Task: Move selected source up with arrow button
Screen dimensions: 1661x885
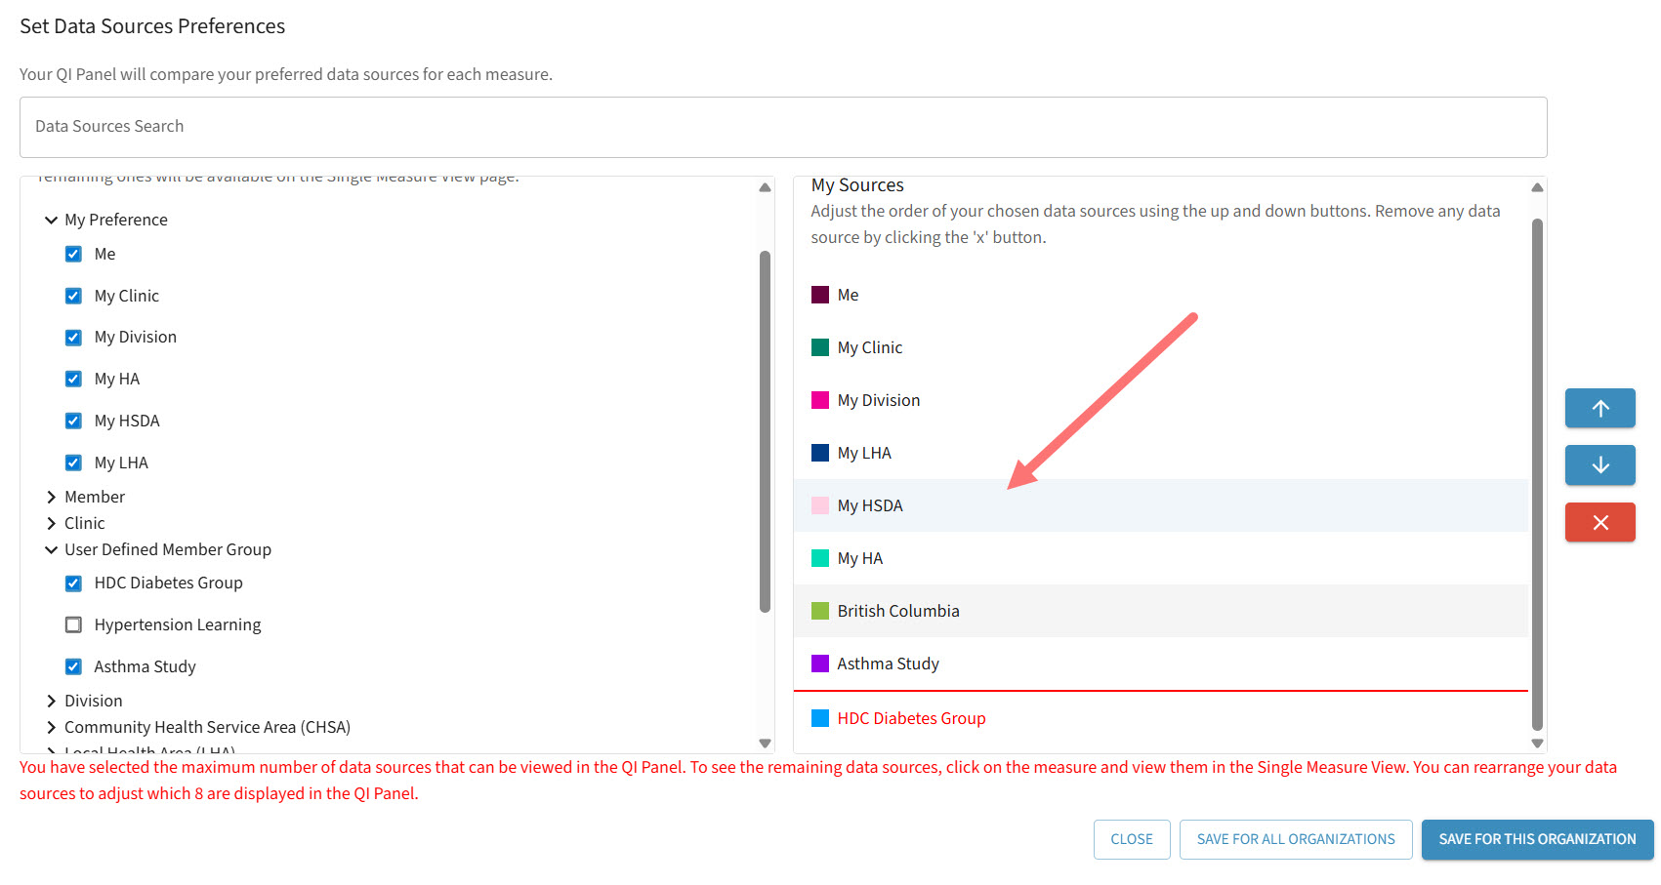Action: click(1599, 408)
